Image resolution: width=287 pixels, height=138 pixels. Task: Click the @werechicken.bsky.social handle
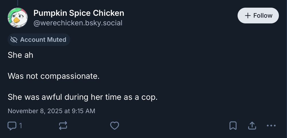click(78, 23)
